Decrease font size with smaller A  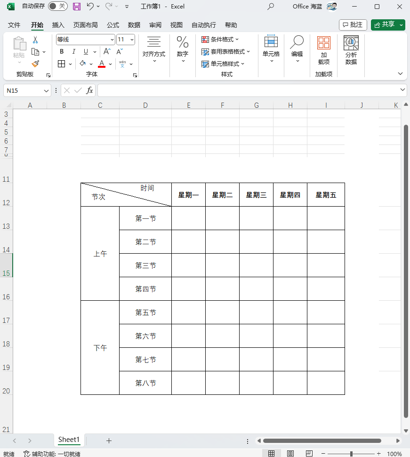120,52
